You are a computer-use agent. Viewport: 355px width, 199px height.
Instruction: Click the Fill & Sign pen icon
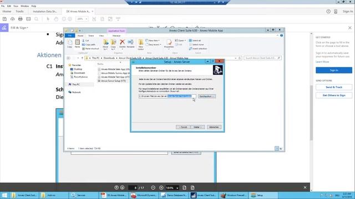[4, 28]
